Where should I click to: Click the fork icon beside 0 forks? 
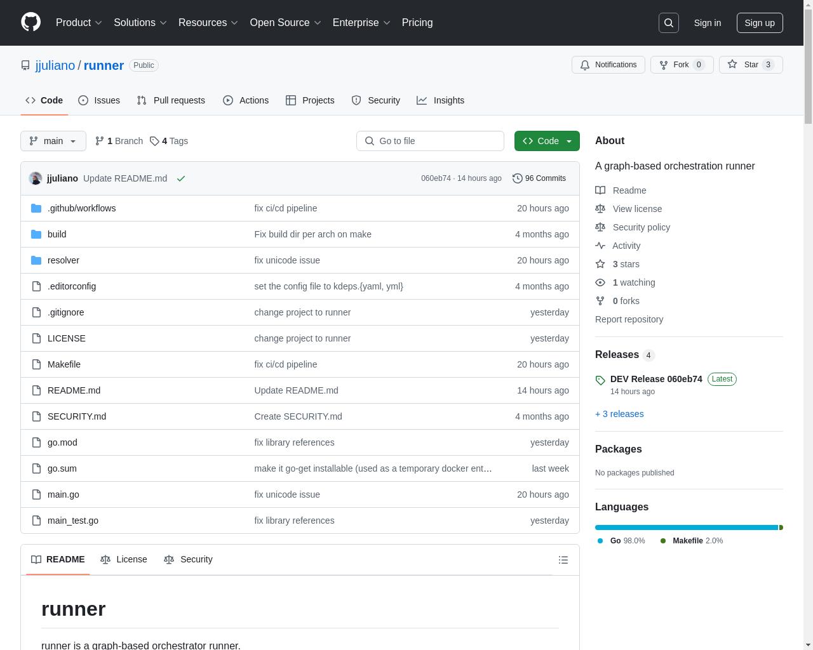600,301
